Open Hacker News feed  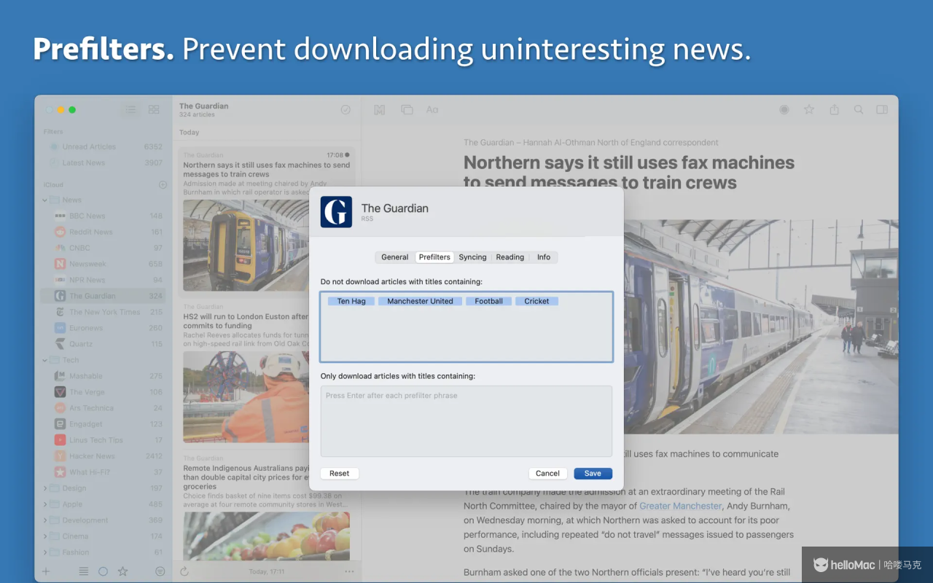(103, 456)
